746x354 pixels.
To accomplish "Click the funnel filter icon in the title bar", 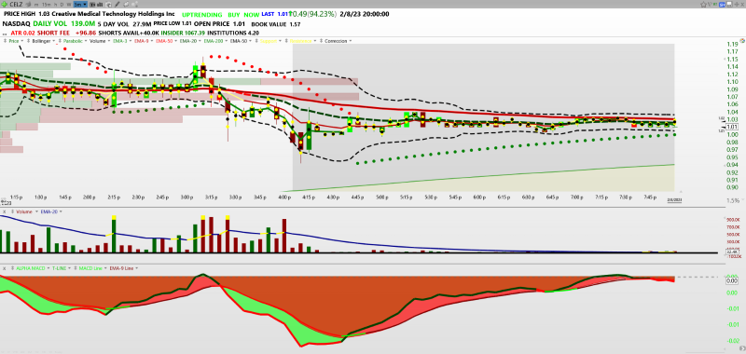I will (710, 5).
